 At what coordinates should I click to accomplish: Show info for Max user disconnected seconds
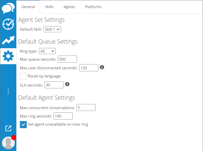[102, 67]
